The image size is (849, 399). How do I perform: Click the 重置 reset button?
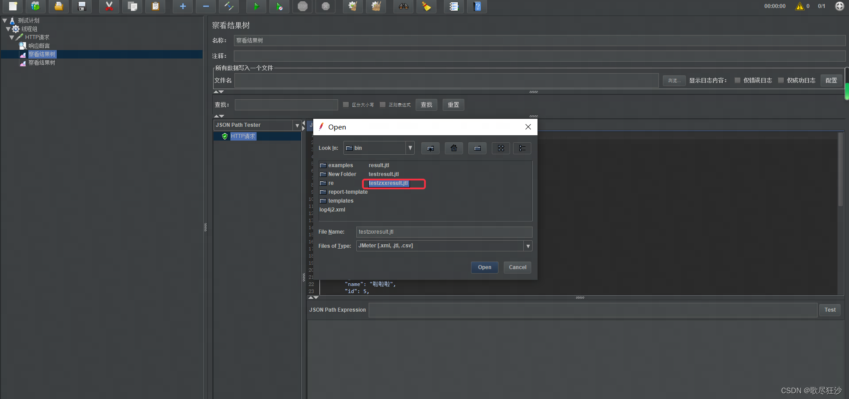pos(453,105)
